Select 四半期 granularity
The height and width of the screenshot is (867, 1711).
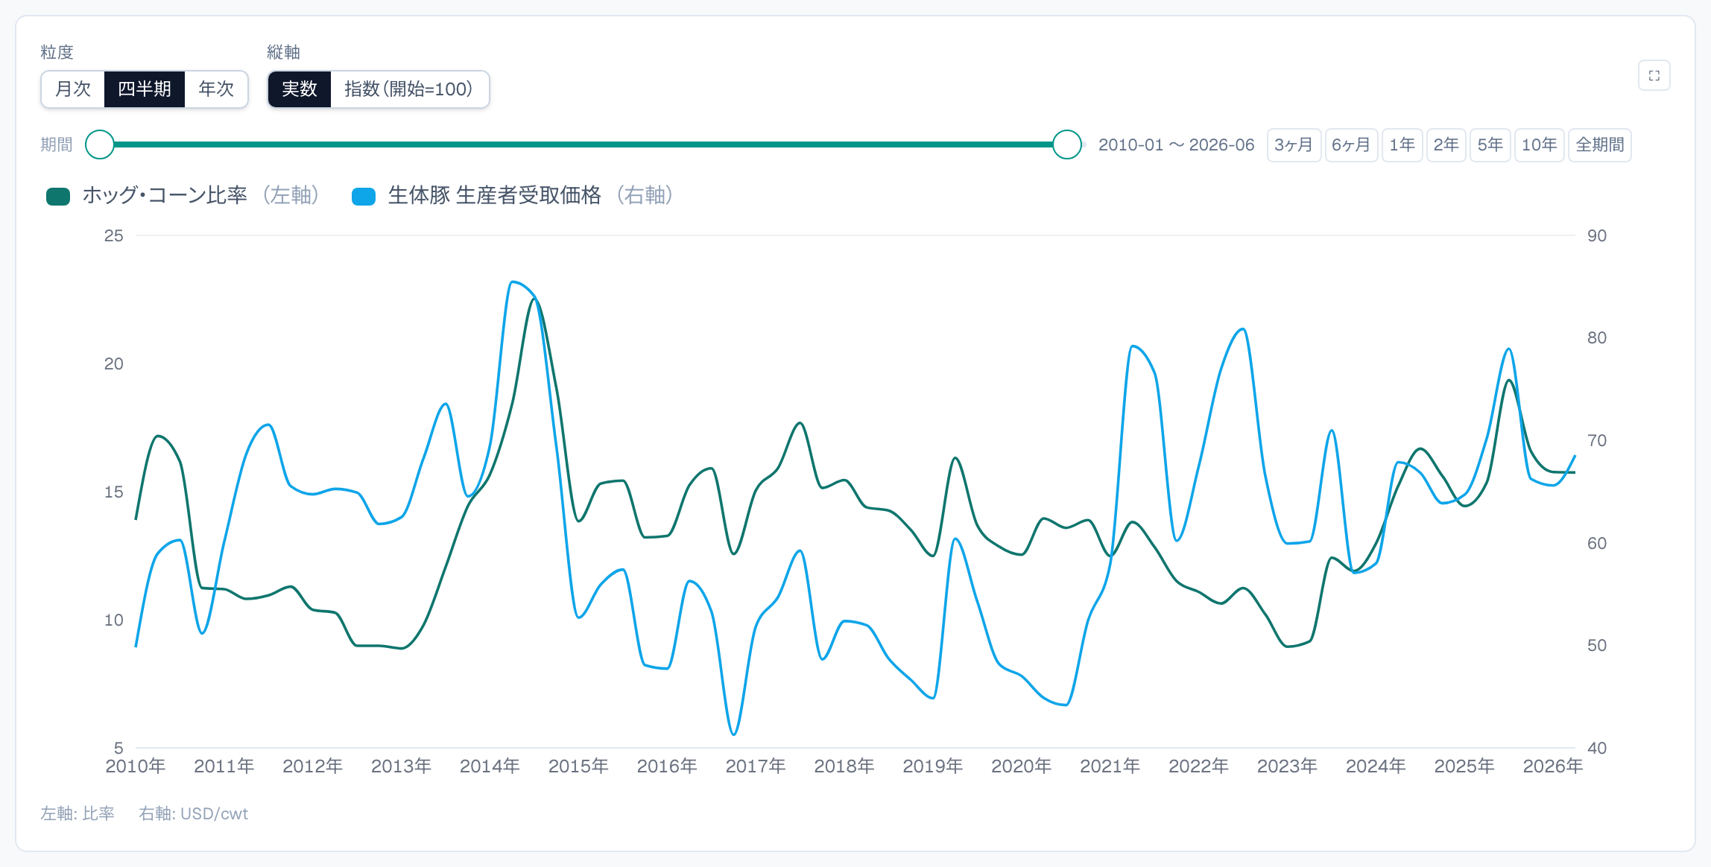[x=145, y=89]
